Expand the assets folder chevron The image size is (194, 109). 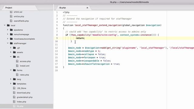(x=11, y=52)
